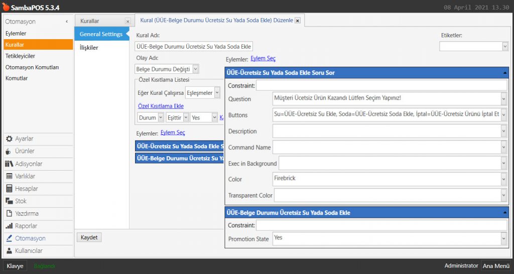
Task: Click into the Kural Adı text field
Action: (194, 46)
